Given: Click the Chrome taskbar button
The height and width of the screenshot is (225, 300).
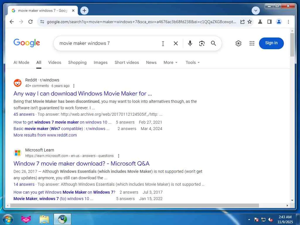Looking at the screenshot, I should click(62, 219).
